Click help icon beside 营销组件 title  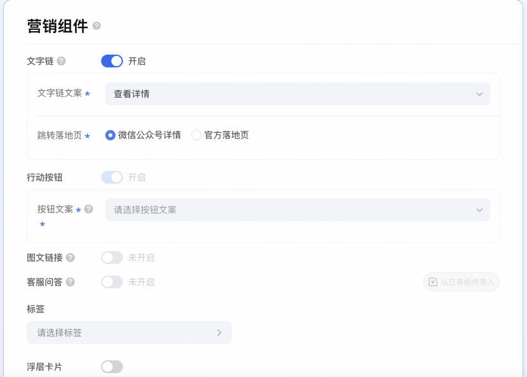97,26
